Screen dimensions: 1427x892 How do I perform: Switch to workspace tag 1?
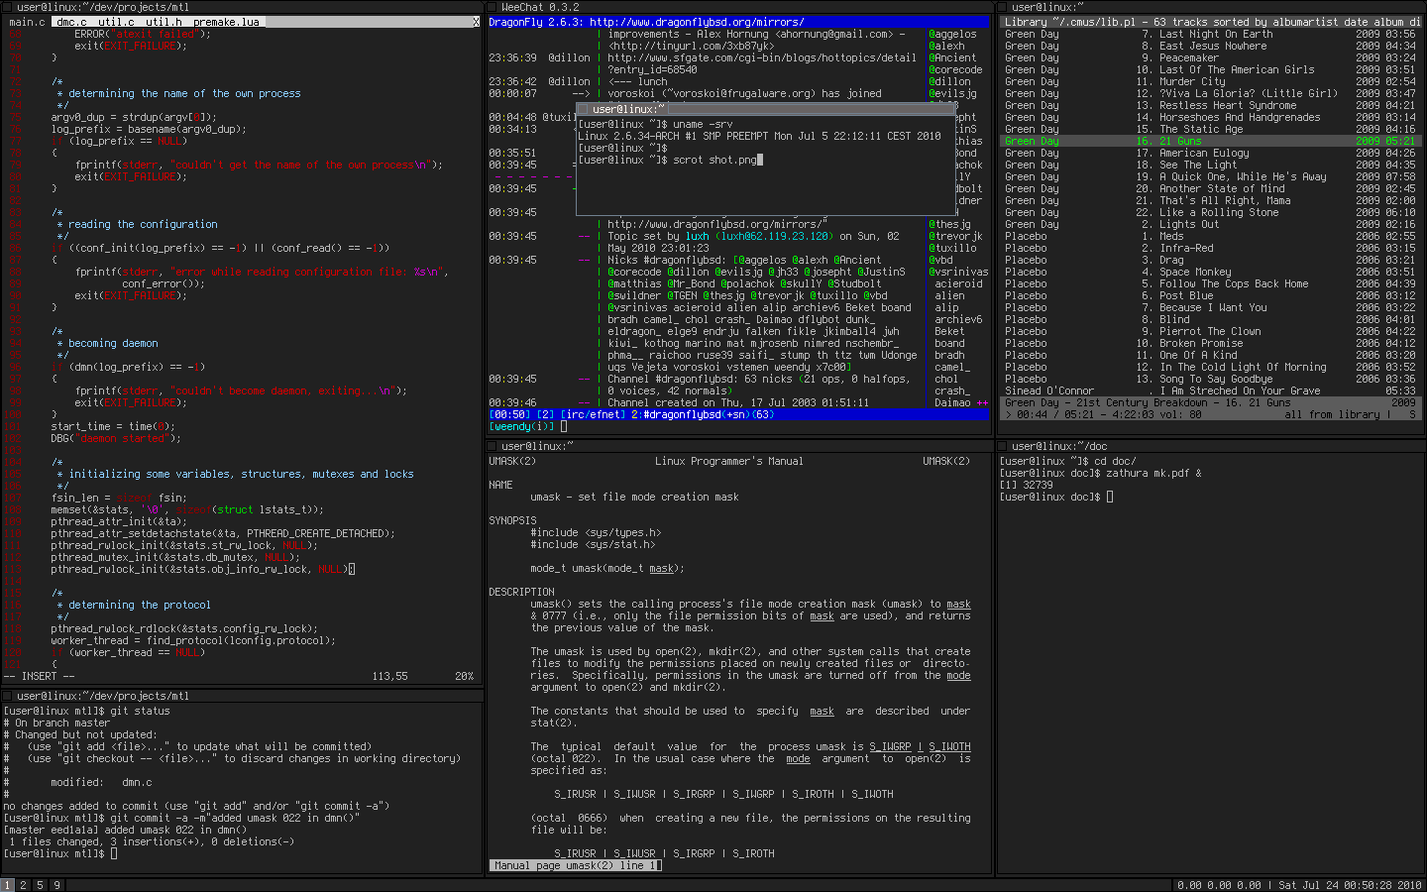coord(7,885)
